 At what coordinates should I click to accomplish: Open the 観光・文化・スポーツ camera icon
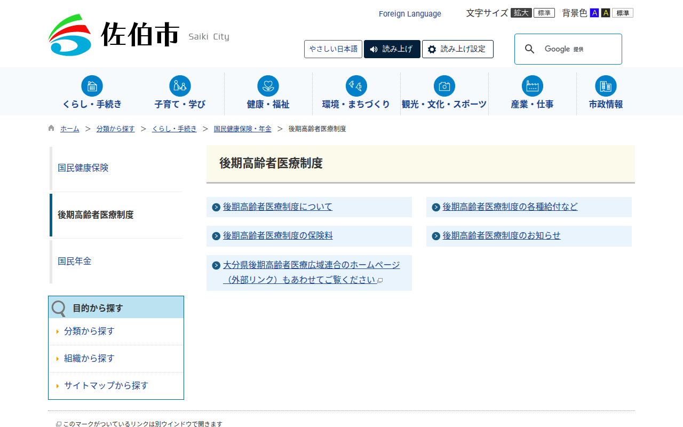click(x=444, y=86)
